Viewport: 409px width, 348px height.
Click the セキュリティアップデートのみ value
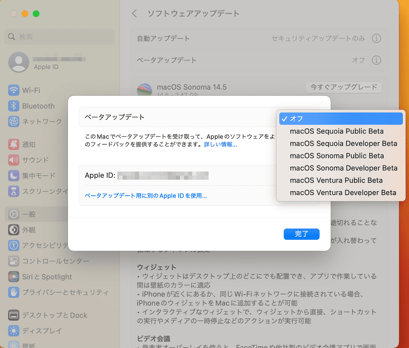coord(318,38)
